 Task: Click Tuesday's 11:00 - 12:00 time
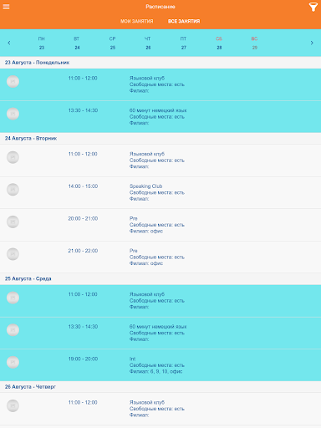(83, 154)
